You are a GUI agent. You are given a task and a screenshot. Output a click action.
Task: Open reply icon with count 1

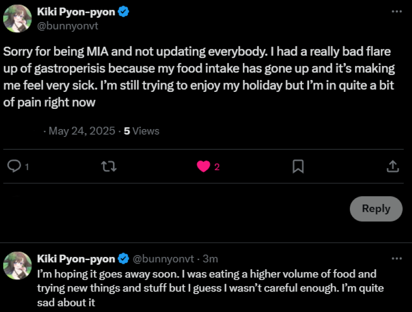[15, 166]
